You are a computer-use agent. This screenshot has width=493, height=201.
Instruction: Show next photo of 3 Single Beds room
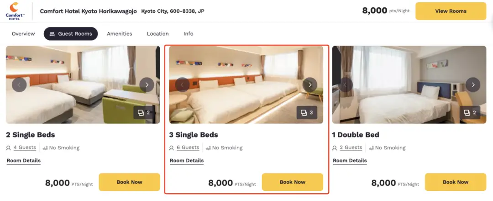pos(310,85)
